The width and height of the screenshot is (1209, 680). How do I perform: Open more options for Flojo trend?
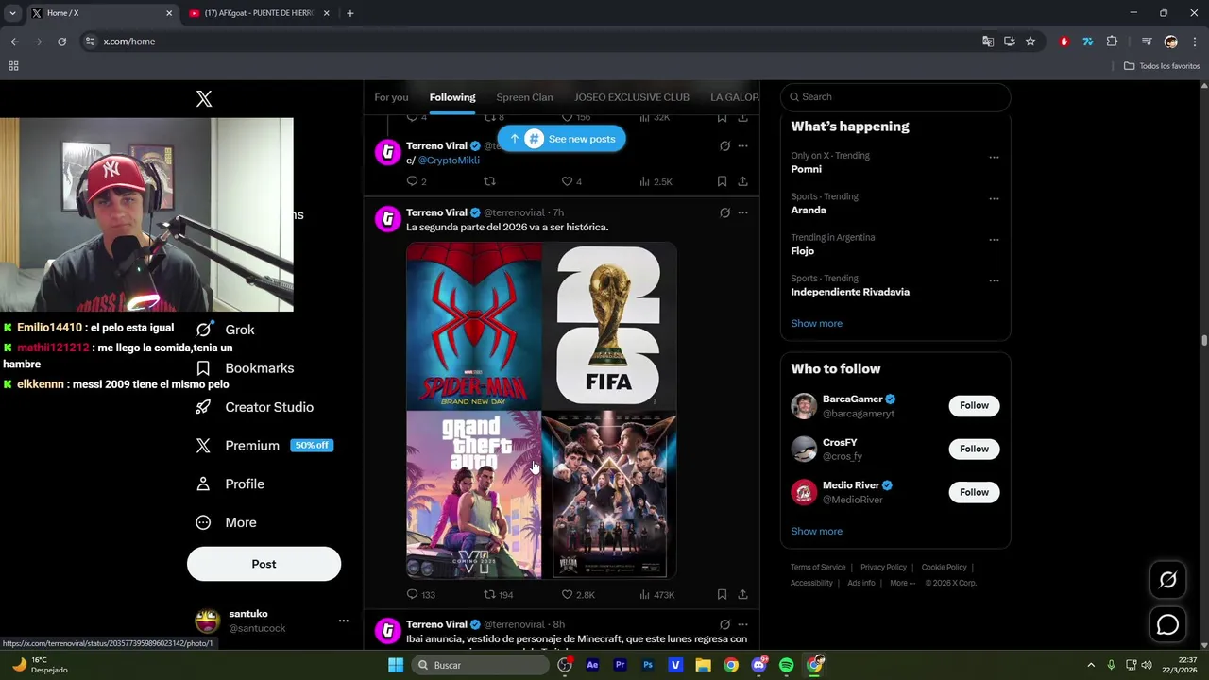[x=994, y=240]
